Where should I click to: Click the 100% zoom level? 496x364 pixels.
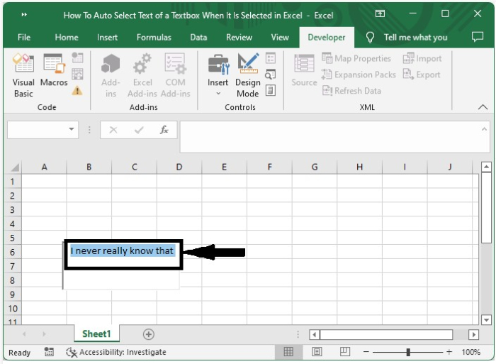coord(470,352)
